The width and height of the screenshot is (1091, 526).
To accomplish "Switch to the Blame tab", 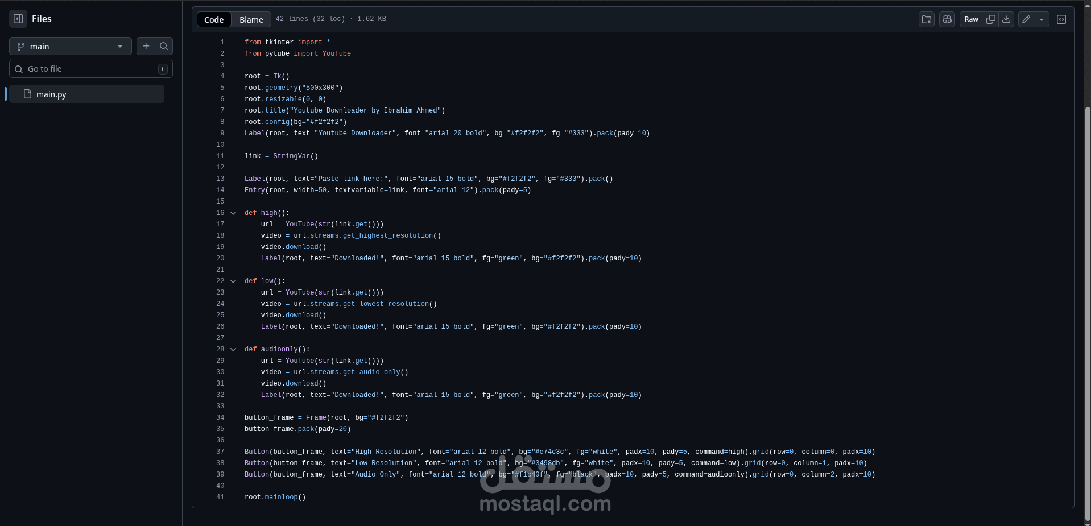I will click(251, 19).
